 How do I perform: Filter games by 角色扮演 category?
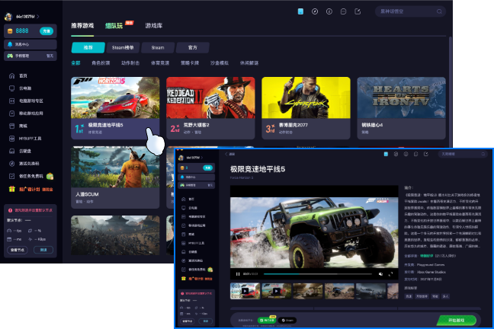point(101,63)
